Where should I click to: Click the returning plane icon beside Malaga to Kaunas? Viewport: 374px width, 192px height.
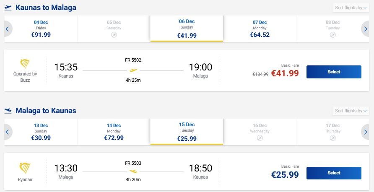[8, 111]
